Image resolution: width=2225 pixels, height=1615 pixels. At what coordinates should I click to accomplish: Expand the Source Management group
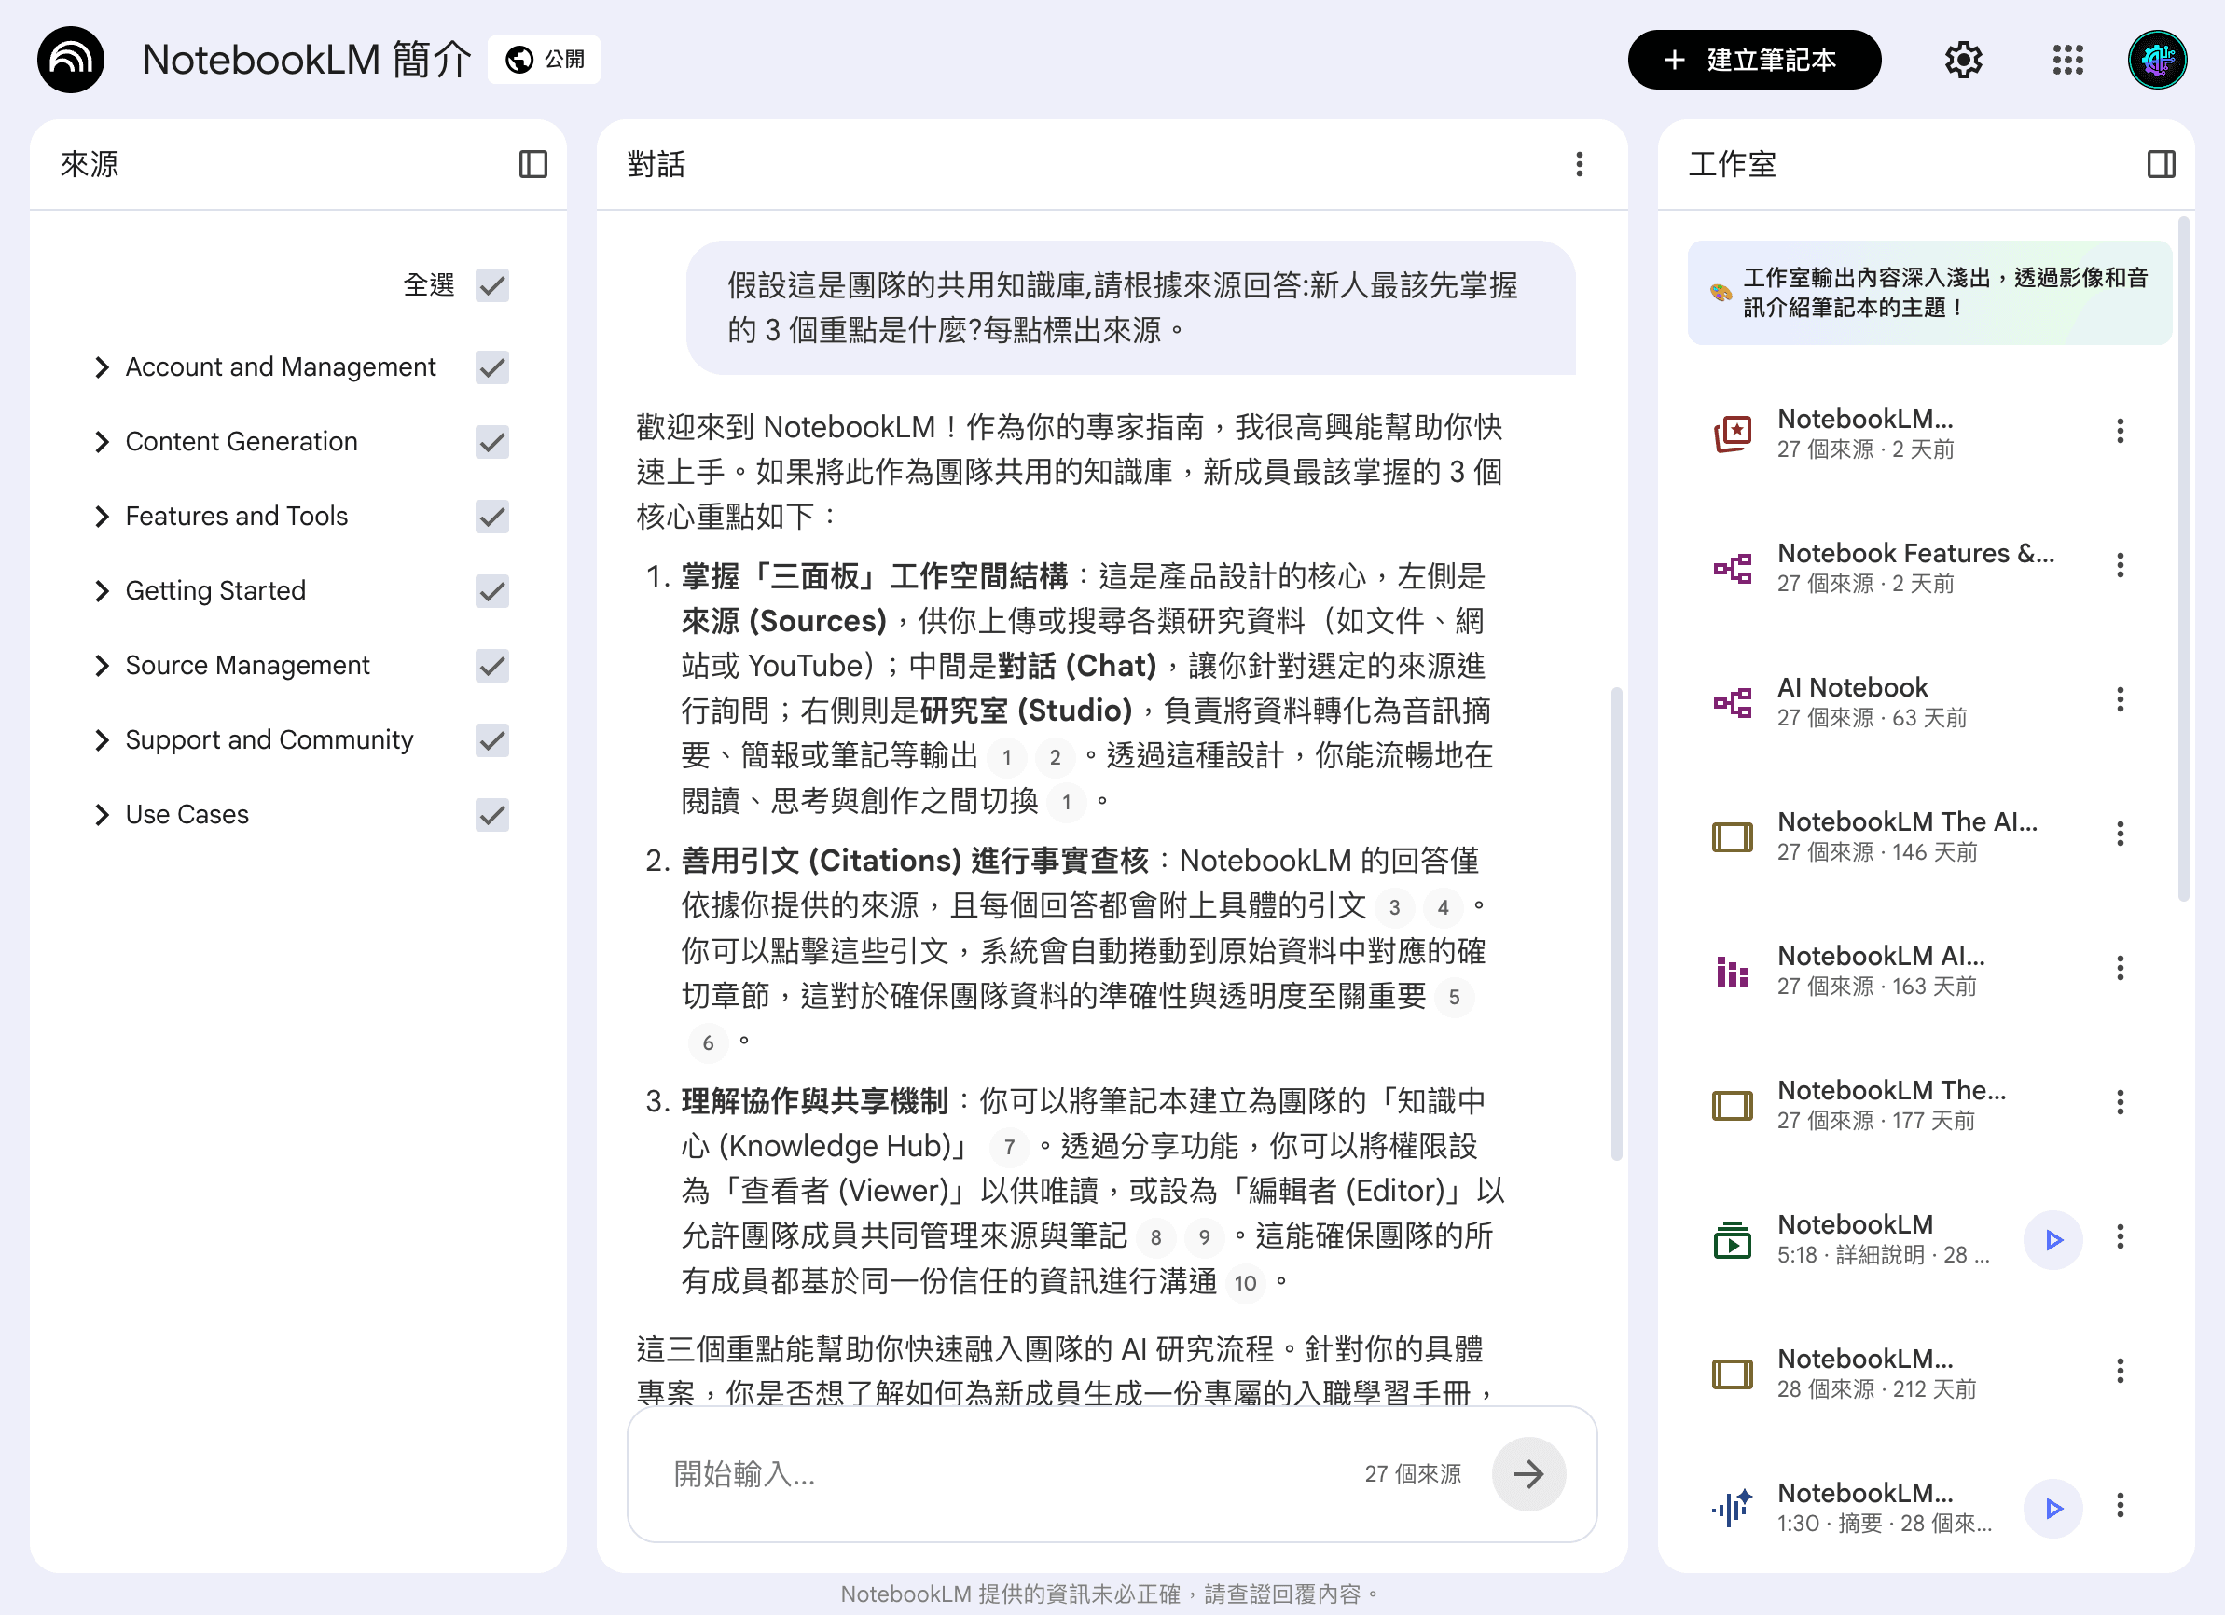(x=102, y=666)
